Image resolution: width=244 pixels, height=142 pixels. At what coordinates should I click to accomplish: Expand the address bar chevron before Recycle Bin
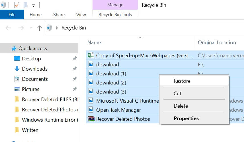pos(57,28)
